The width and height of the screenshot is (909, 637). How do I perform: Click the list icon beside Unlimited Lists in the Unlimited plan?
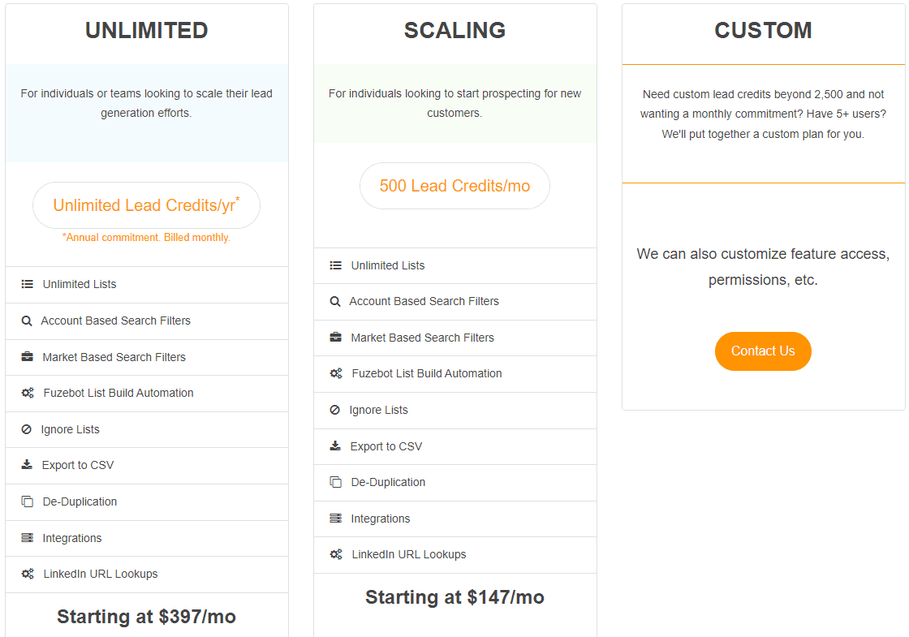pos(28,284)
